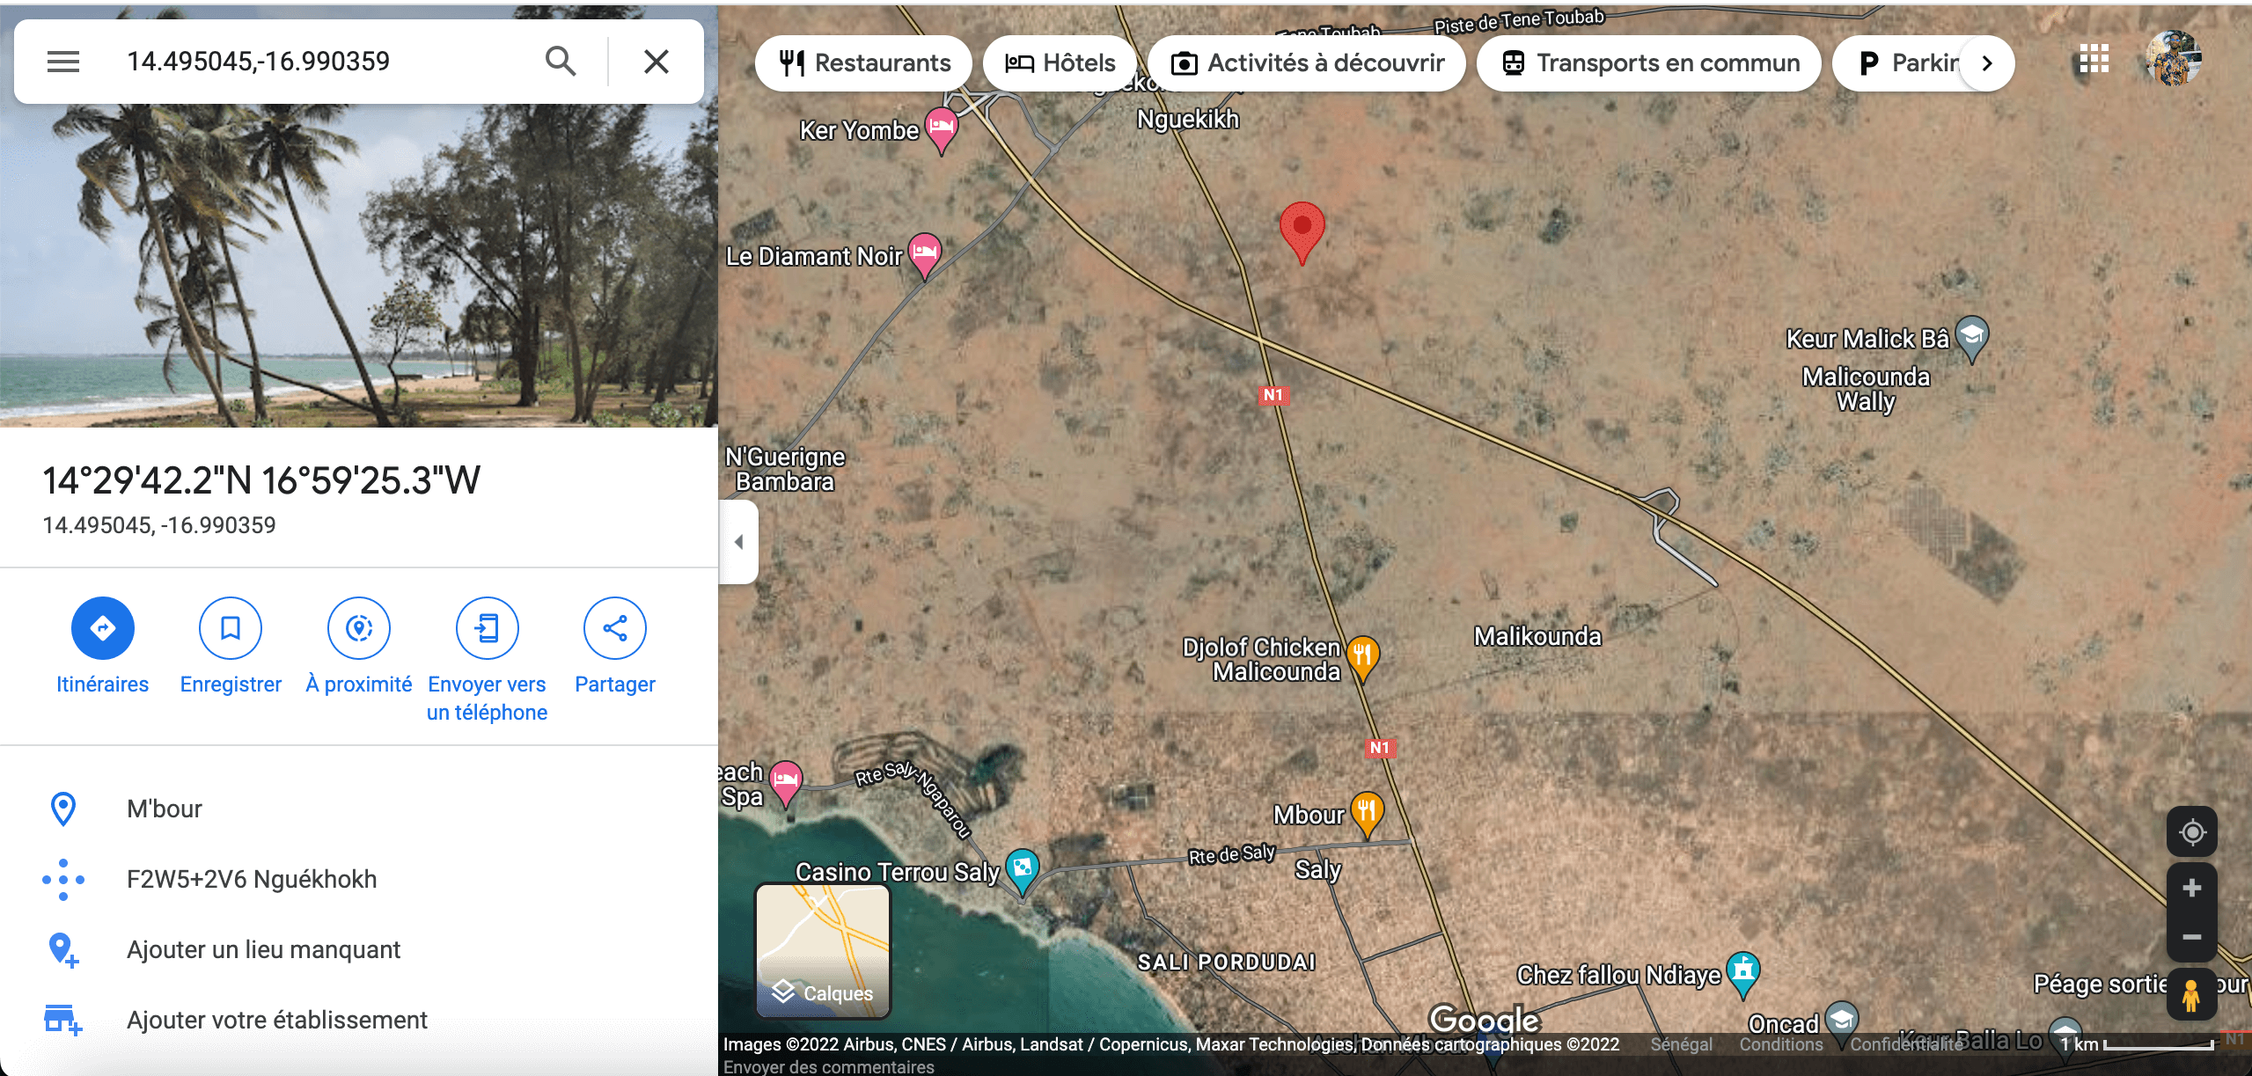Screen dimensions: 2252x1076
Task: Open the hamburger main menu
Action: [x=63, y=62]
